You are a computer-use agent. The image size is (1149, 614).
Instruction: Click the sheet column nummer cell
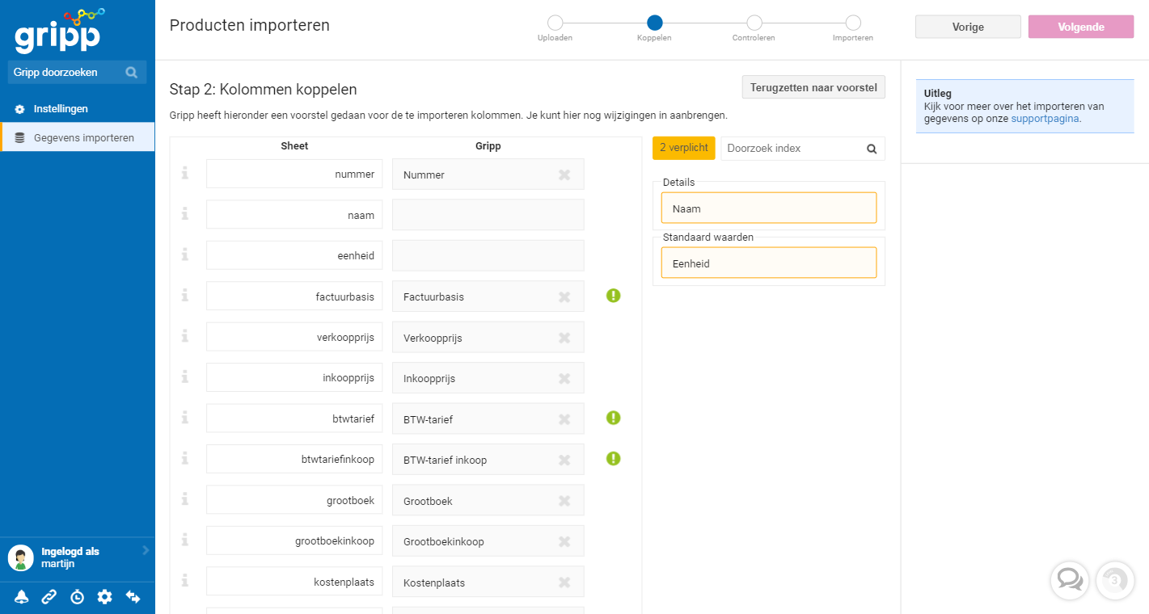(294, 174)
